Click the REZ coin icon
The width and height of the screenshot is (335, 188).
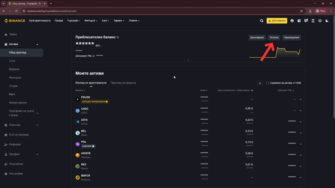(x=78, y=166)
